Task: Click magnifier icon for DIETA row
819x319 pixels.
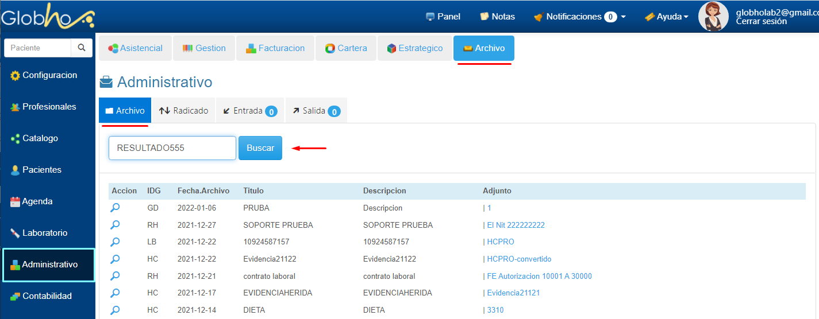Action: pos(116,310)
